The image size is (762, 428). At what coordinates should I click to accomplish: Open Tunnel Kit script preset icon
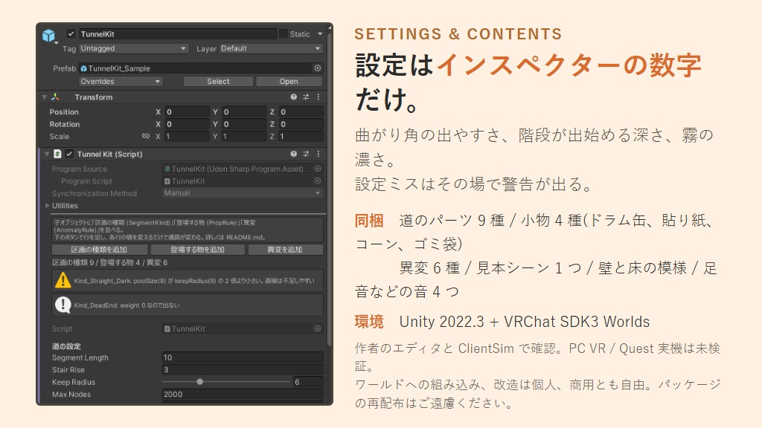pyautogui.click(x=306, y=154)
